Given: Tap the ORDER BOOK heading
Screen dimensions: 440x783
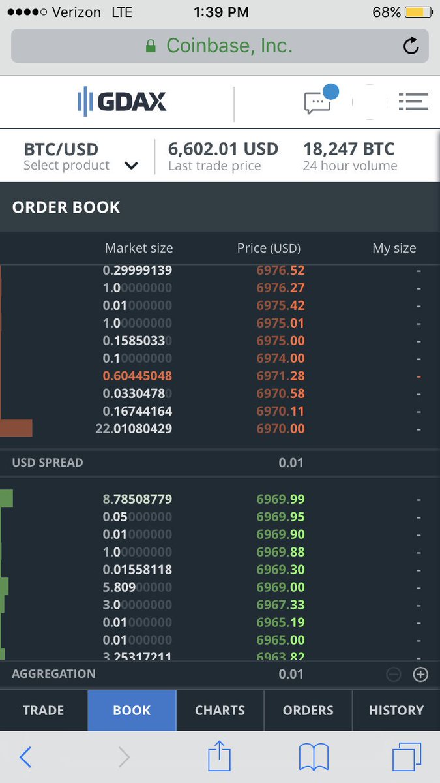Looking at the screenshot, I should click(66, 207).
